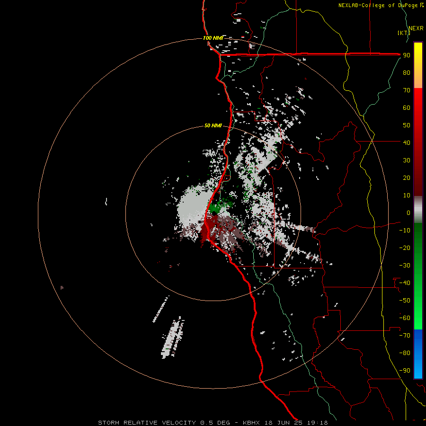This screenshot has height=426, width=426.
Task: Click the -30 value on color scale
Action: click(x=405, y=266)
